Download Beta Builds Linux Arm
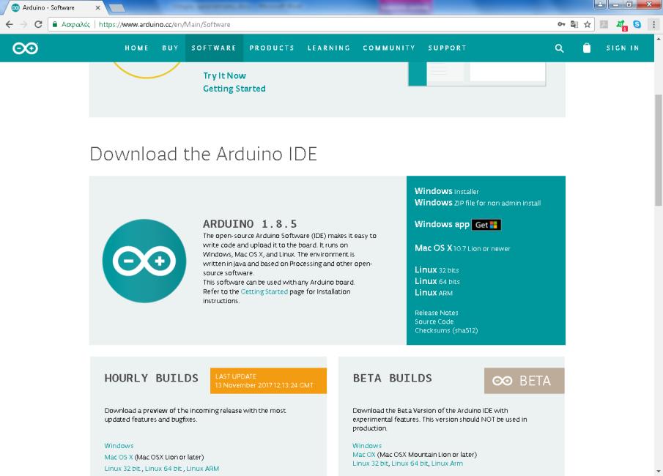 pyautogui.click(x=447, y=464)
